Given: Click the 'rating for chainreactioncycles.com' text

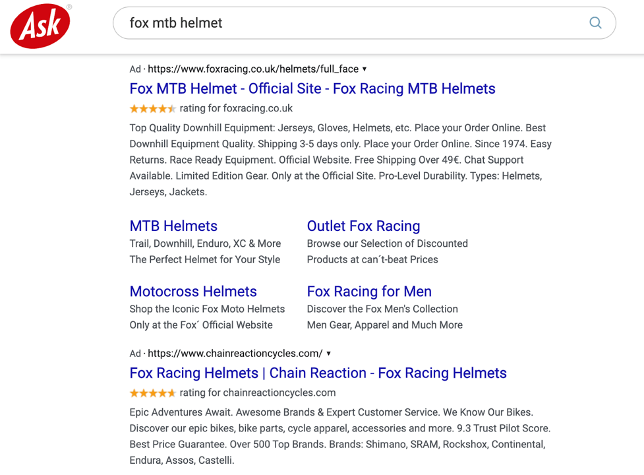Looking at the screenshot, I should (257, 393).
